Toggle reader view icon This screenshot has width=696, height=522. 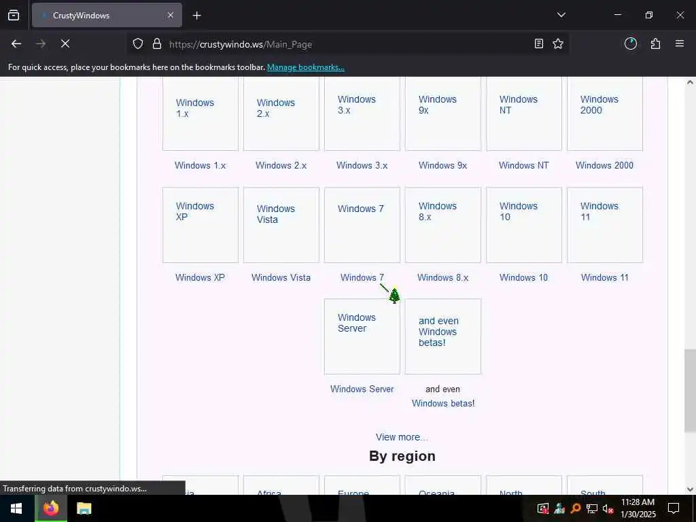(539, 44)
